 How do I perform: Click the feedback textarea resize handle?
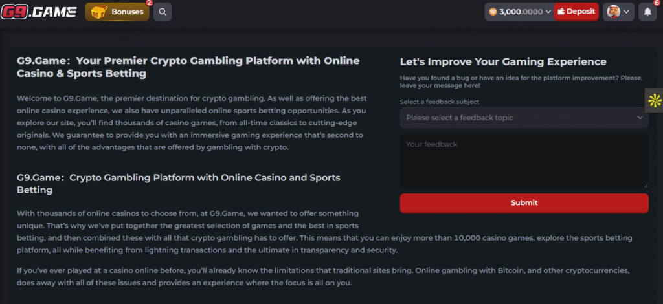[646, 185]
